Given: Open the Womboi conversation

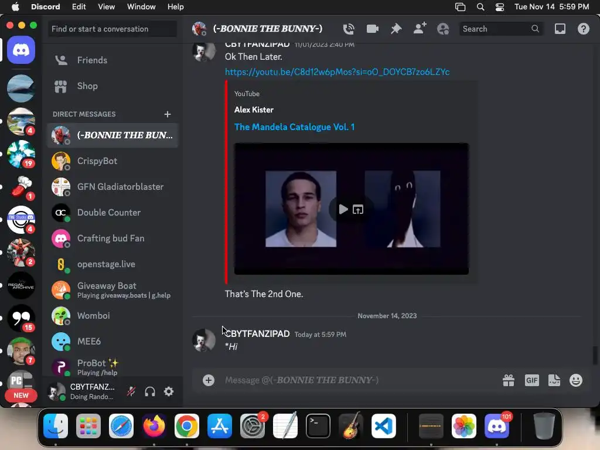Looking at the screenshot, I should pyautogui.click(x=112, y=316).
